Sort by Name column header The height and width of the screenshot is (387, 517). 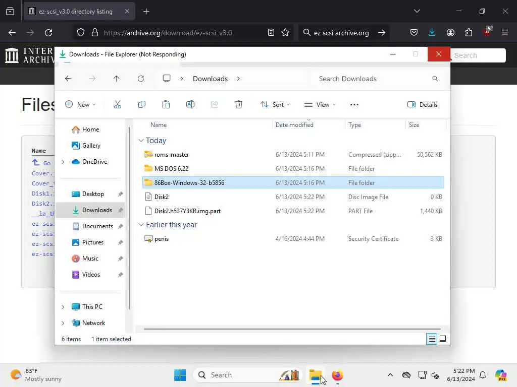[x=159, y=125]
